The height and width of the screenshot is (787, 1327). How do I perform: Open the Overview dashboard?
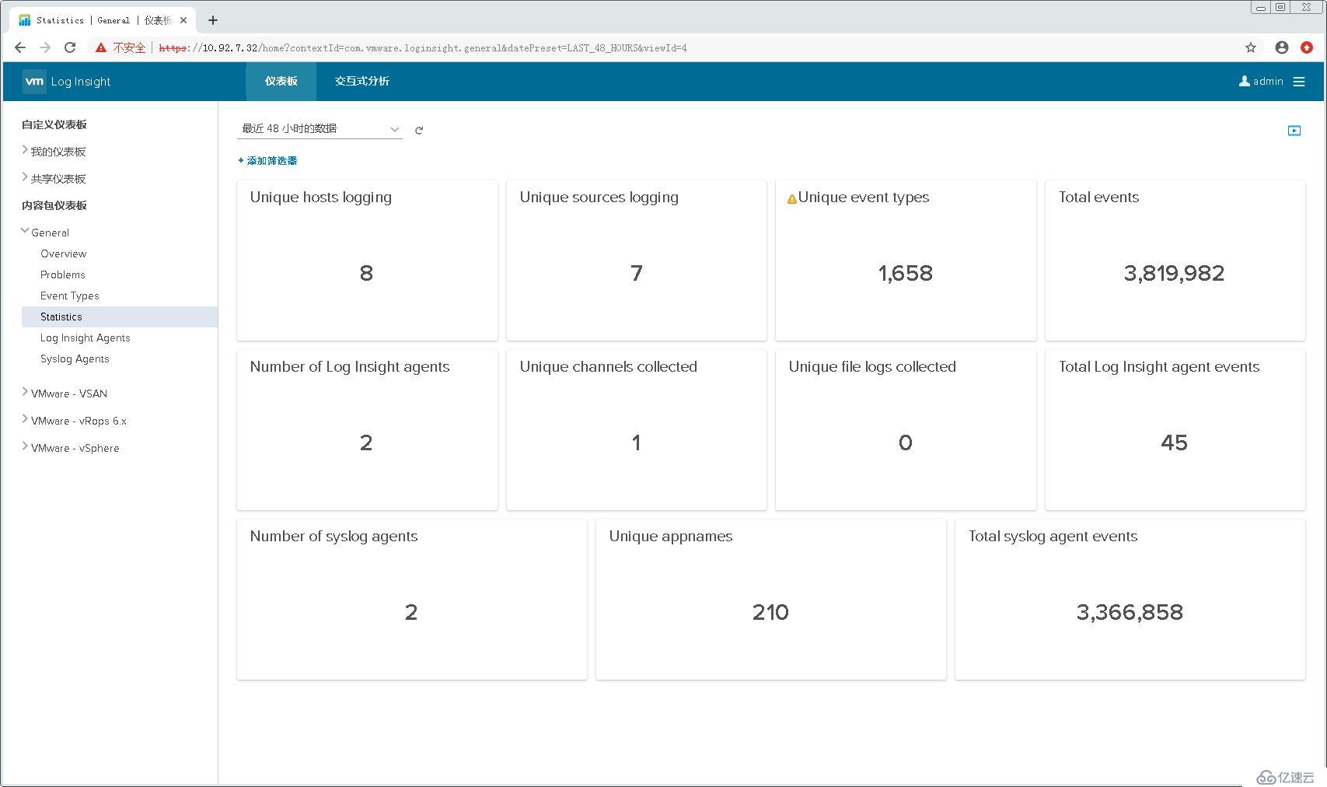(x=64, y=254)
